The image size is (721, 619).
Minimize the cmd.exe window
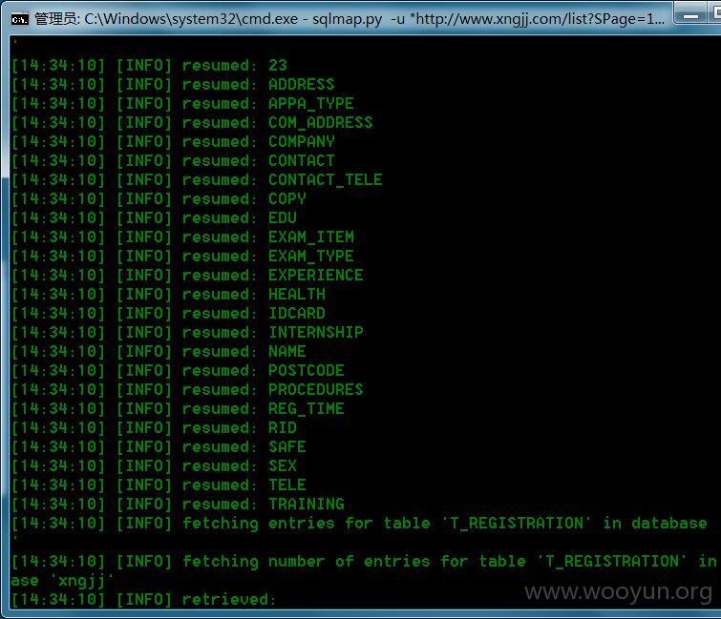coord(690,15)
